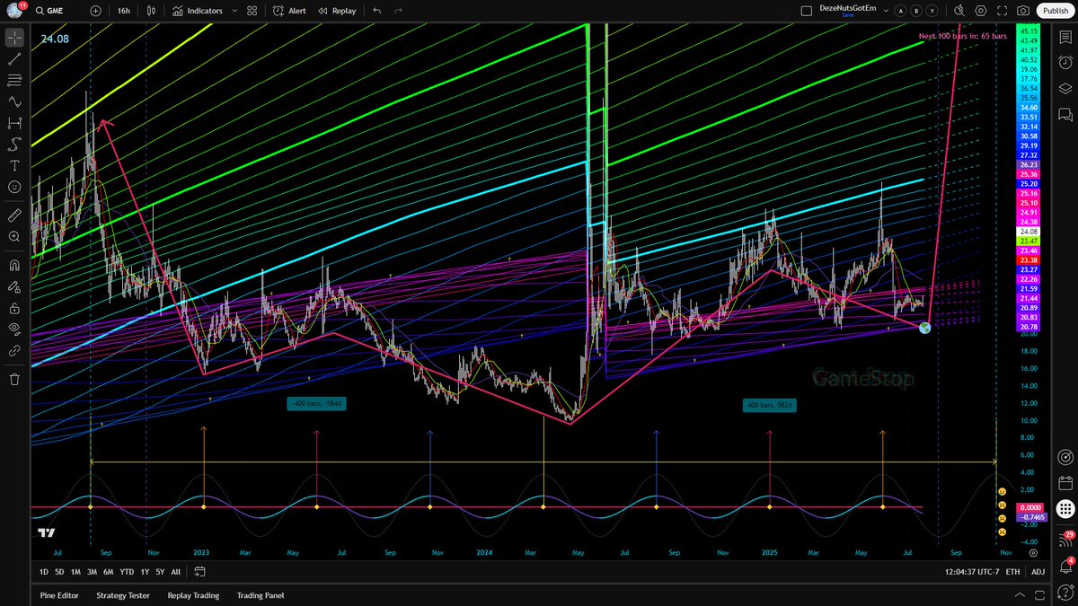Toggle ADJ adjusted data

[1038, 572]
